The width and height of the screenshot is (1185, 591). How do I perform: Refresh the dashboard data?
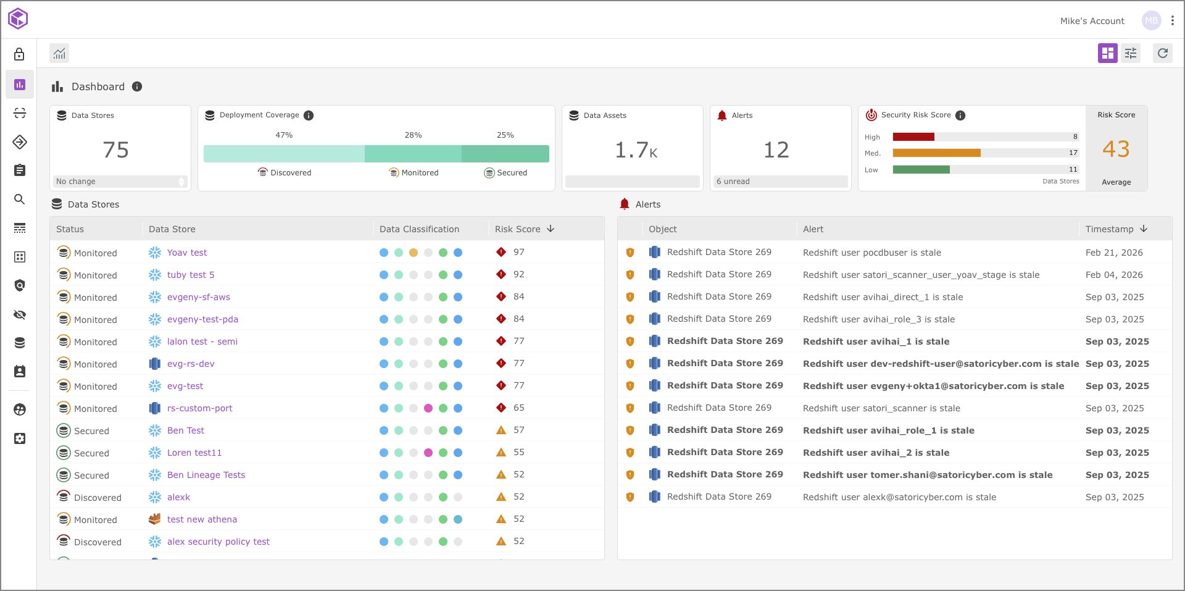point(1163,53)
